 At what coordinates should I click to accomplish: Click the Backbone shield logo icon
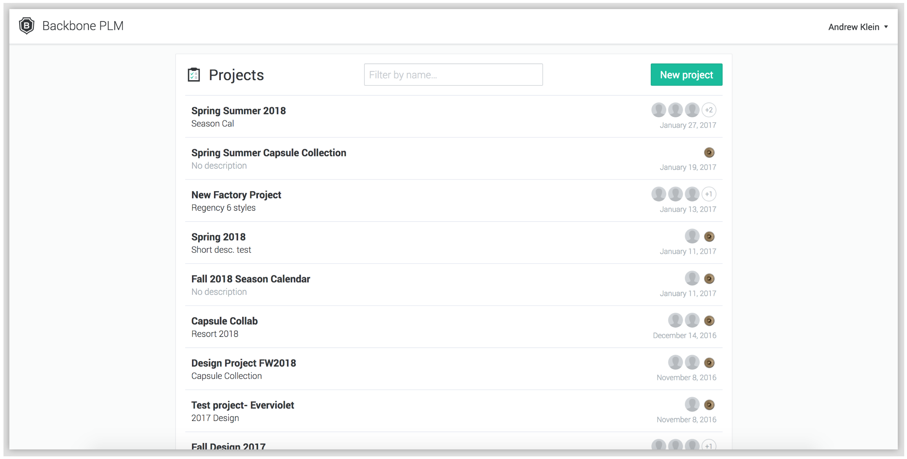click(26, 26)
